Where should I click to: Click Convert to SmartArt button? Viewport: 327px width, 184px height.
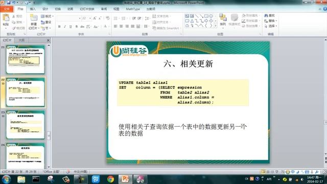pos(167,28)
